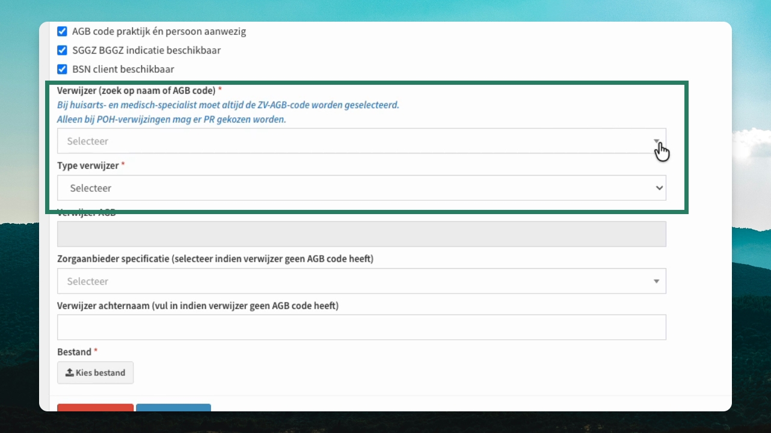Click the 'Zorgaanbieder specificatie' label text

(x=215, y=259)
